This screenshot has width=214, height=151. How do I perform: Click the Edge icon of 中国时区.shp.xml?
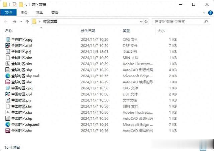pyautogui.click(x=8, y=124)
